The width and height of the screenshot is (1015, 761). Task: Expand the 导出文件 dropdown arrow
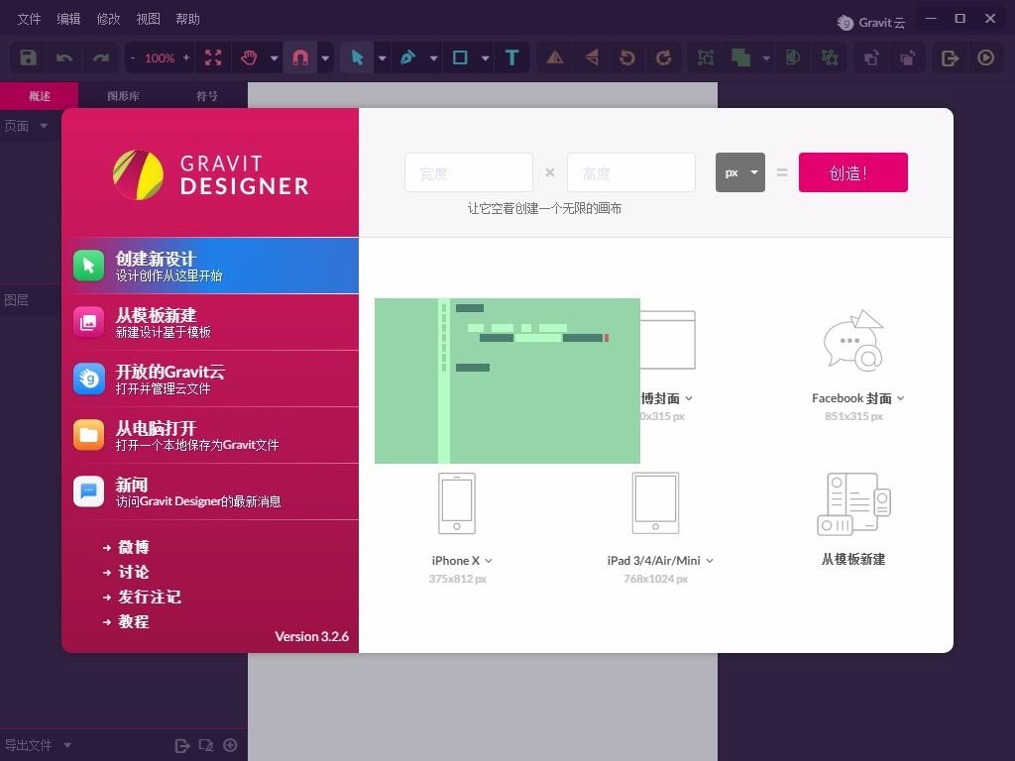pos(67,745)
